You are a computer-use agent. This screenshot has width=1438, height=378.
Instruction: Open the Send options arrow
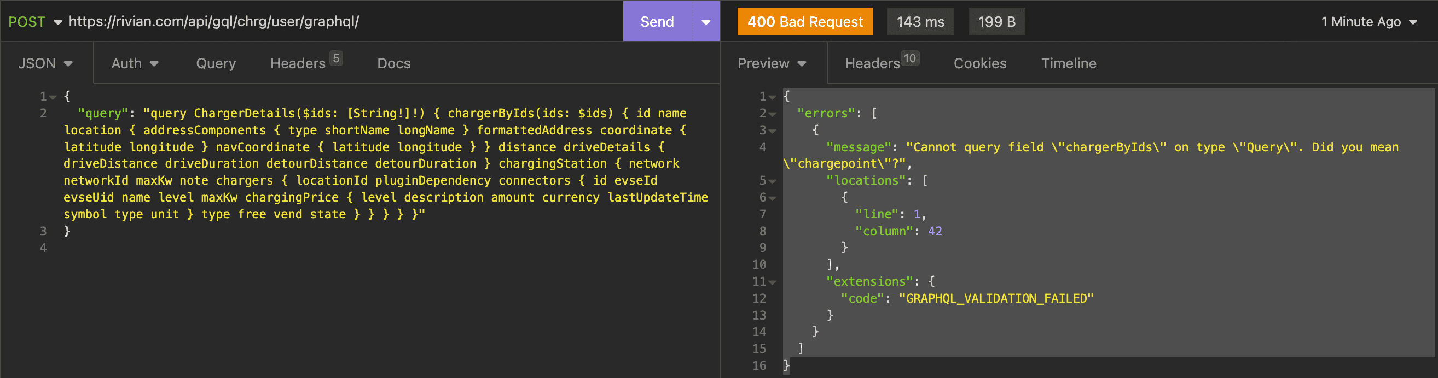click(706, 22)
